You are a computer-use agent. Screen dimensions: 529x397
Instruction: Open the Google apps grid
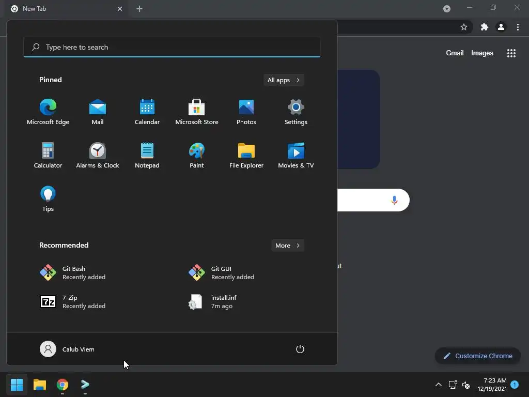pyautogui.click(x=511, y=53)
